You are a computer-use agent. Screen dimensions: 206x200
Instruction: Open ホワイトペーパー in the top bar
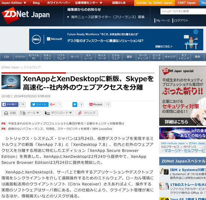coord(59,3)
